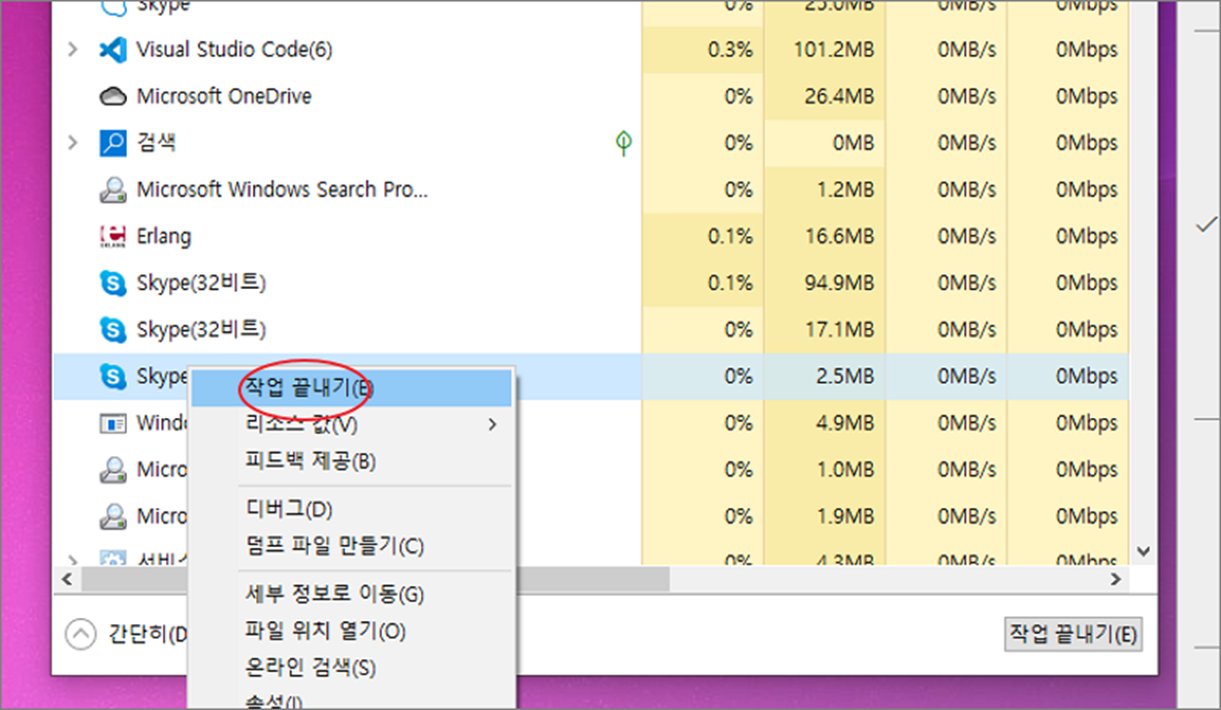Click the Micro... process icon in 1.9MB row
The height and width of the screenshot is (710, 1221).
(x=113, y=516)
